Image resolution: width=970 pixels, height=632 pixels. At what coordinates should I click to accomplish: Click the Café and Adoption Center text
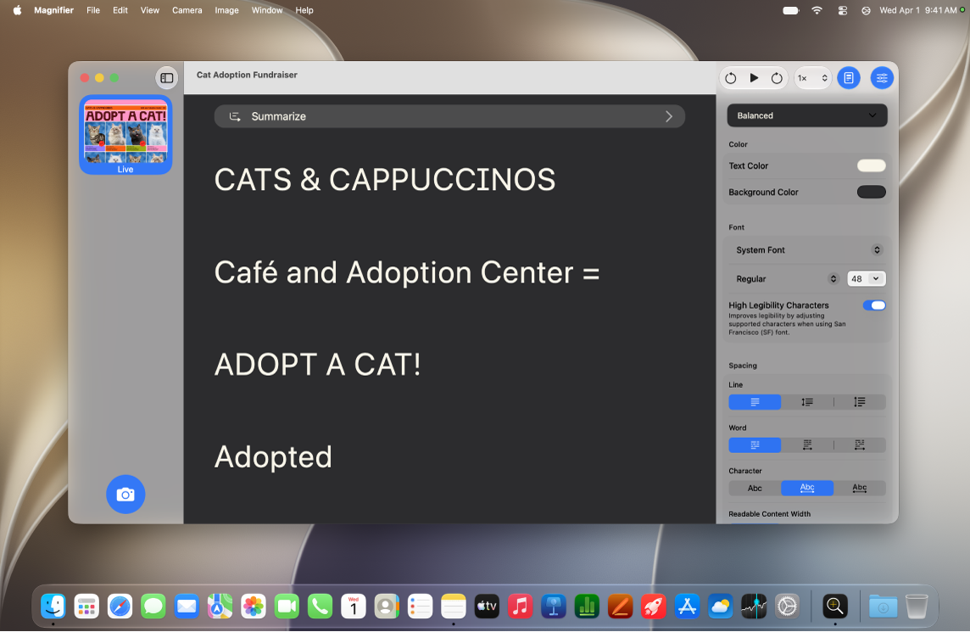(406, 272)
